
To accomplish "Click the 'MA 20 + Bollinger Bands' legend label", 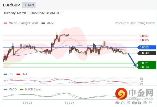I will click(x=23, y=23).
